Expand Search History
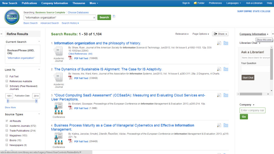 [x=70, y=23]
